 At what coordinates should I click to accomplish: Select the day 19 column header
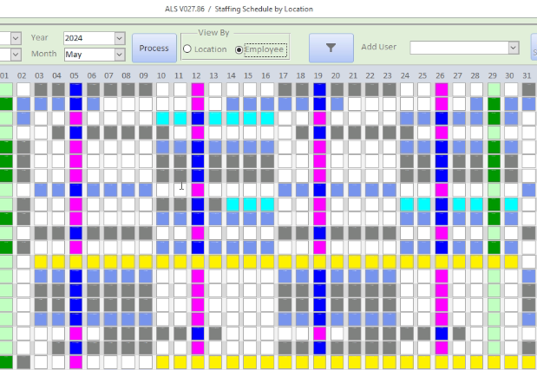(x=319, y=75)
